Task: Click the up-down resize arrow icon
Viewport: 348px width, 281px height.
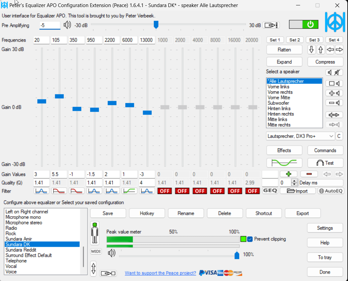Action: 93,269
